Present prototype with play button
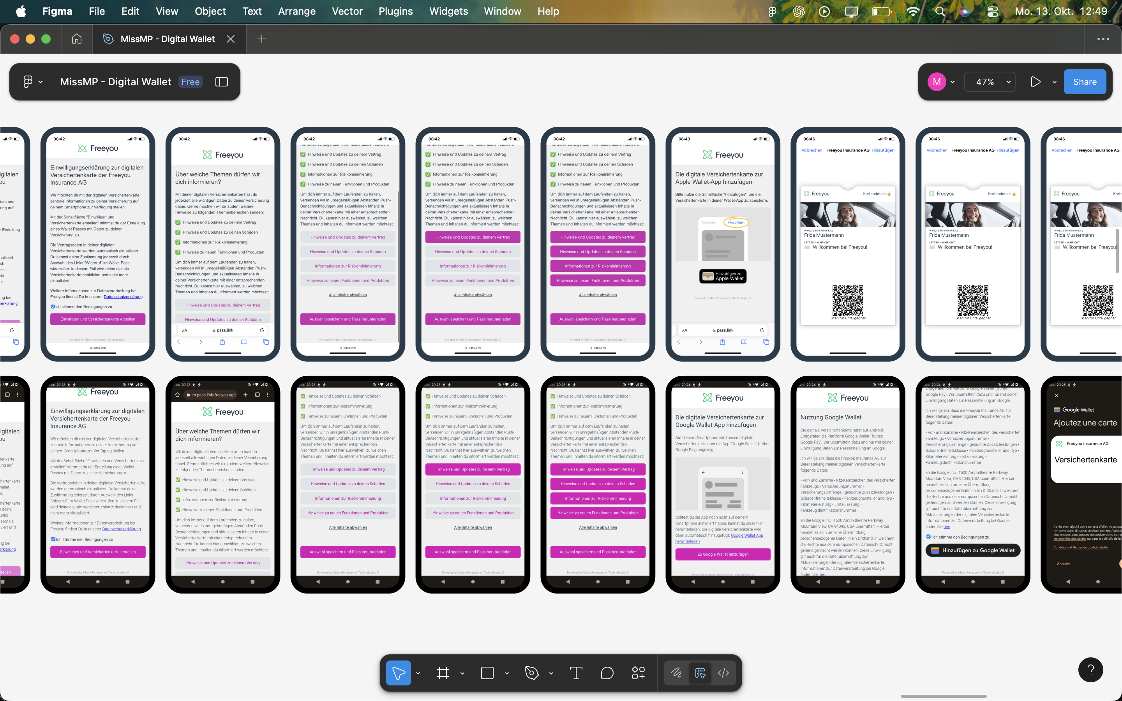Image resolution: width=1122 pixels, height=701 pixels. click(x=1035, y=82)
